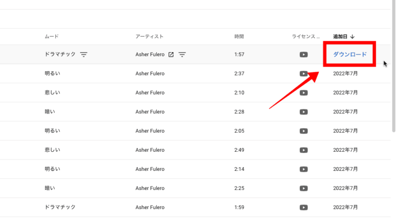Click the 2022年7月 date on the 2:14 track
This screenshot has width=397, height=223.
pos(346,169)
